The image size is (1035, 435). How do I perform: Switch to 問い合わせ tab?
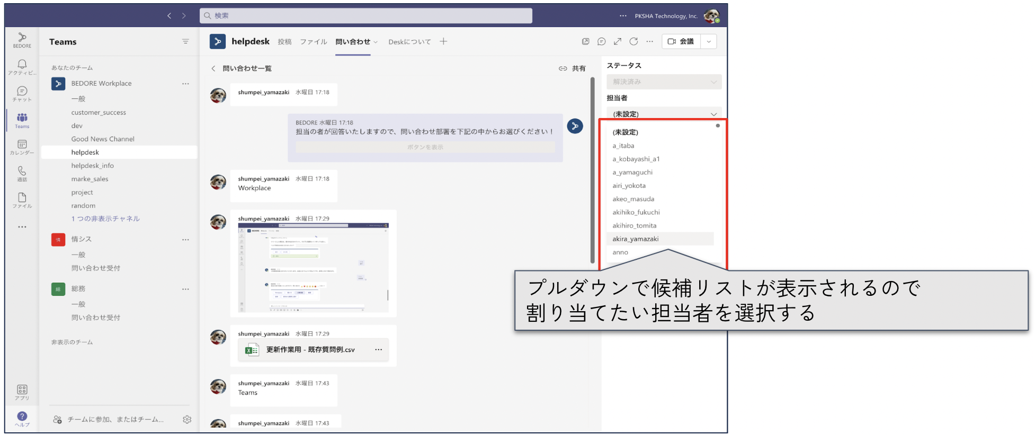point(353,42)
